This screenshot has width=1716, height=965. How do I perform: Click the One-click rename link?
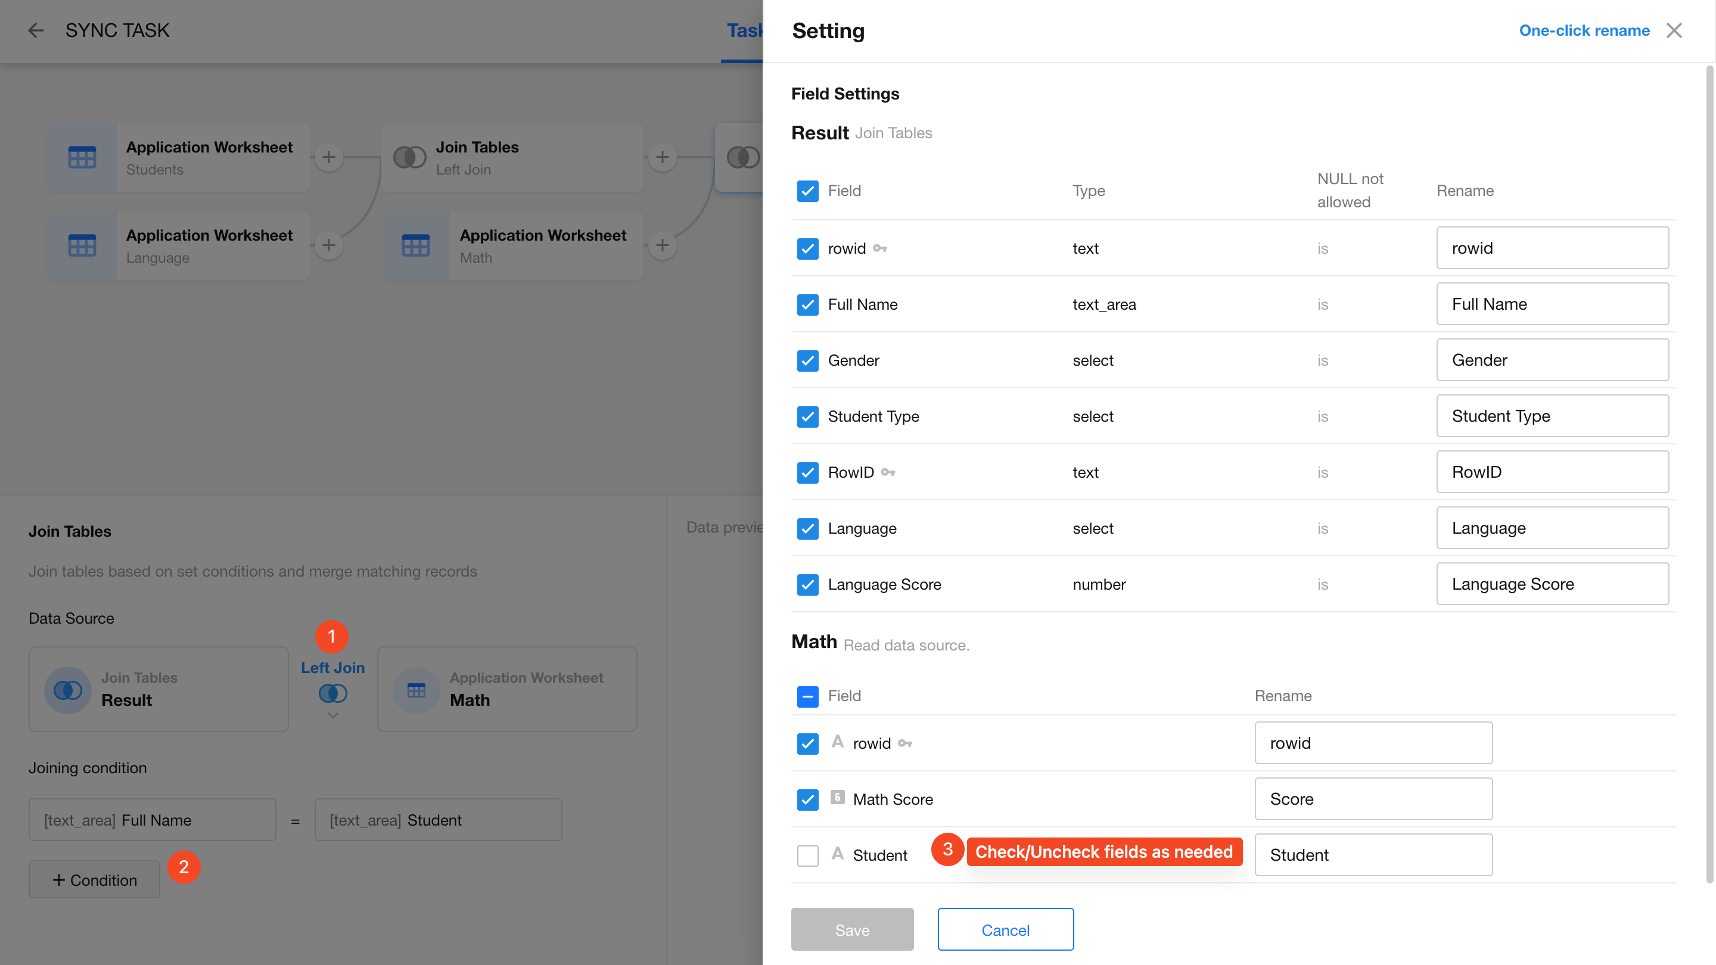(x=1584, y=30)
